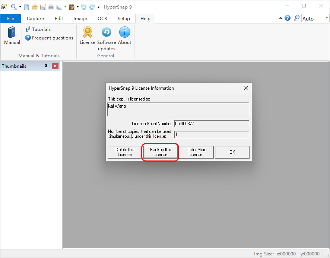330x258 pixels.
Task: Pin the Thumbnails panel
Action: (x=46, y=66)
